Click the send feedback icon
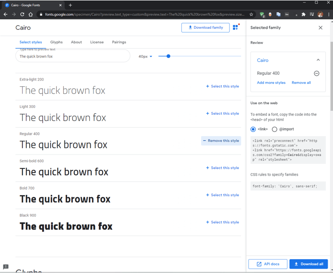Image resolution: width=333 pixels, height=273 pixels. tap(6, 267)
